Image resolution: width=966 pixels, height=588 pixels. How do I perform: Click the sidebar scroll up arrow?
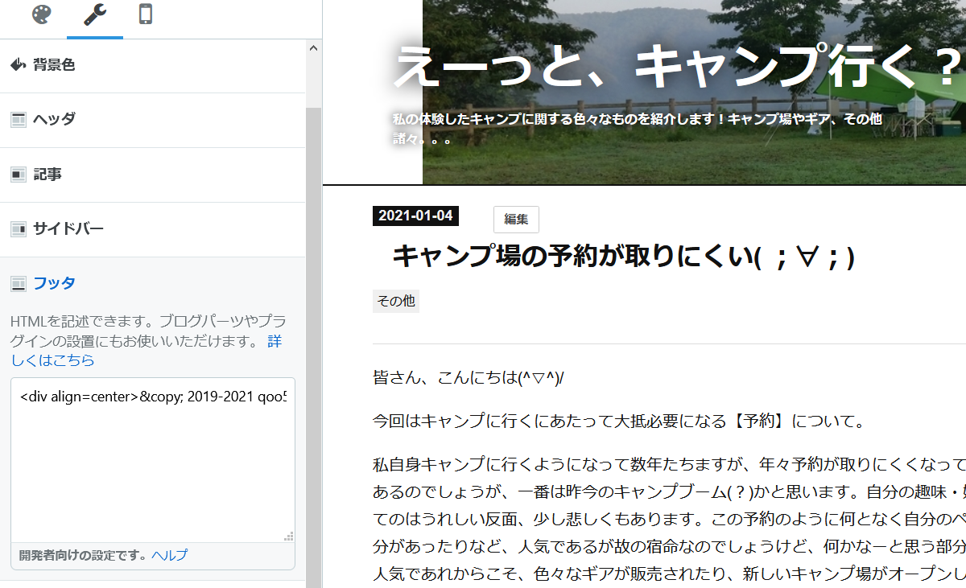313,48
